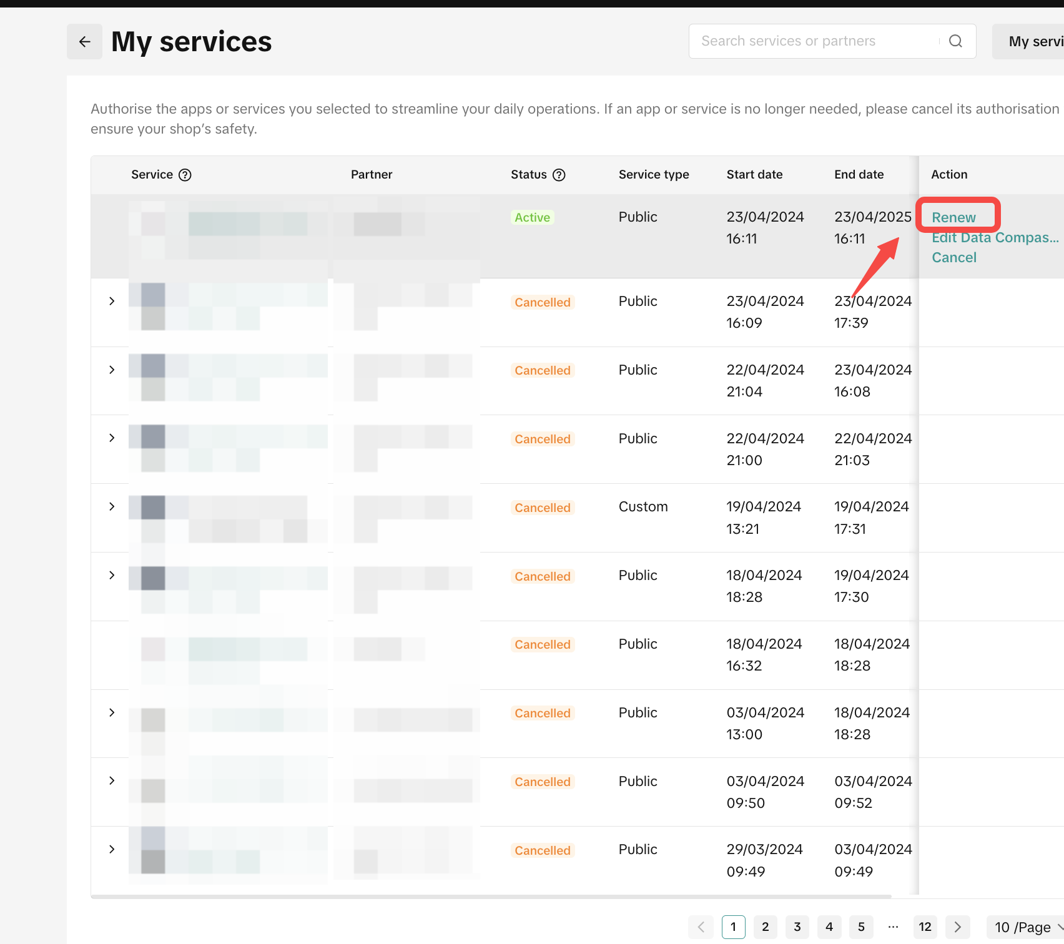Image resolution: width=1064 pixels, height=944 pixels.
Task: Click the previous page arrow
Action: click(701, 927)
